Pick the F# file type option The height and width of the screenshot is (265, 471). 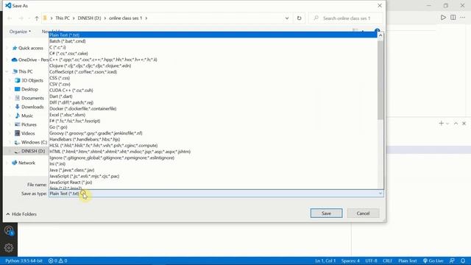pyautogui.click(x=213, y=121)
